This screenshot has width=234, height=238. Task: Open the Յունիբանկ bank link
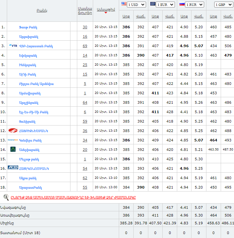pos(27,122)
